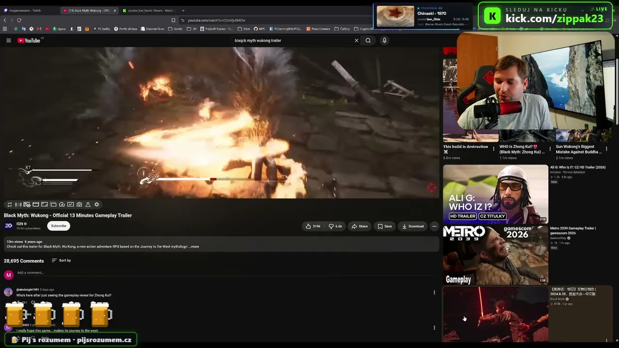Open the 'PCGamingWiki' bookmark
The width and height of the screenshot is (619, 348).
[285, 29]
